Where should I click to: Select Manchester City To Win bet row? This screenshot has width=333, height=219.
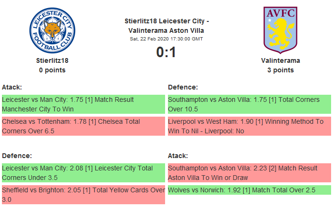coord(83,104)
